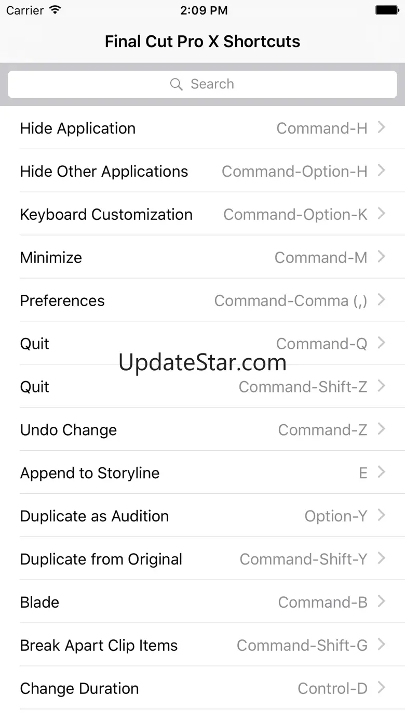Select the Quit Command-Shift-Z row
Screen dimensions: 405x721
(203, 386)
